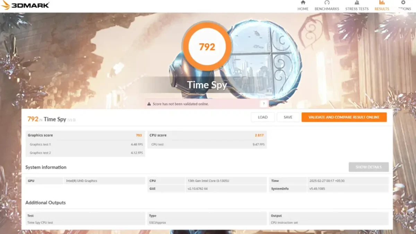The image size is (416, 234).
Task: Click the Home house icon
Action: [x=303, y=2]
